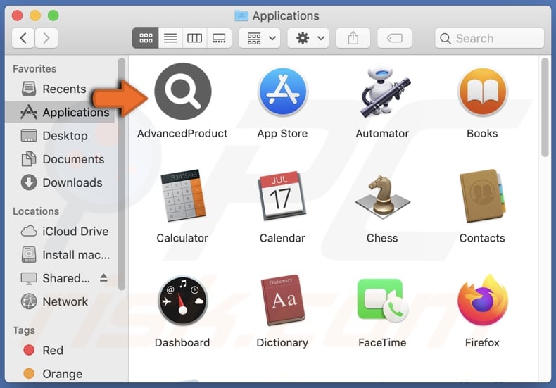Launch Calculator
The width and height of the screenshot is (556, 388).
[x=183, y=196]
